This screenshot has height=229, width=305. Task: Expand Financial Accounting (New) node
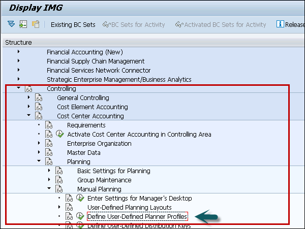(x=19, y=52)
